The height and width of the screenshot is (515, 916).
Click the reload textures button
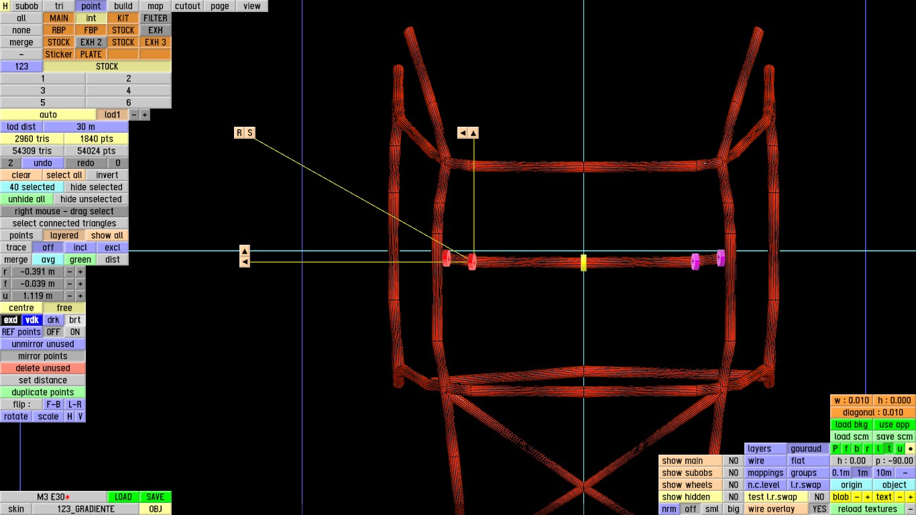coord(868,509)
